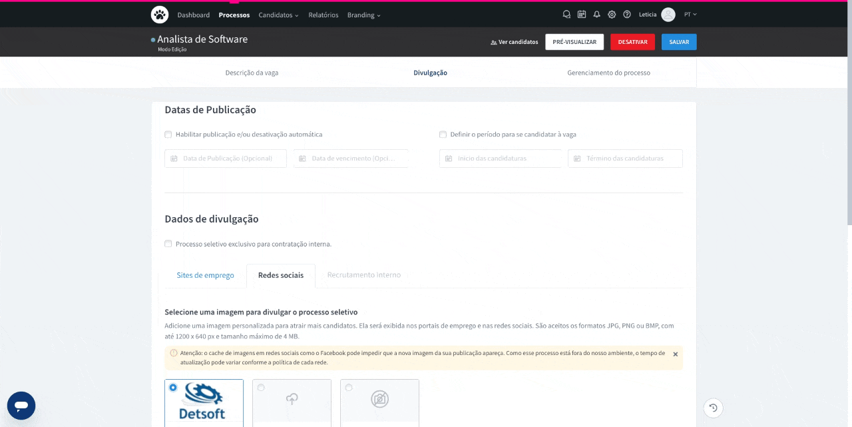Click the paw logo icon
This screenshot has width=852, height=427.
click(159, 14)
